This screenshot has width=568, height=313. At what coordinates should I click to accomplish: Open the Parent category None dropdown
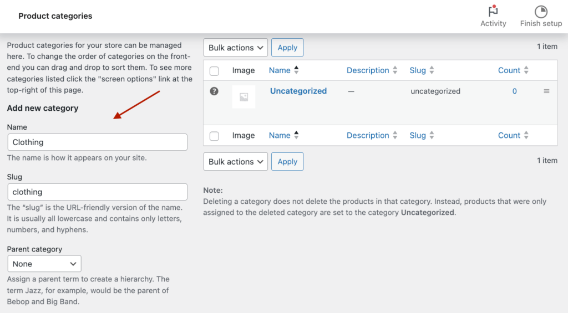(44, 264)
